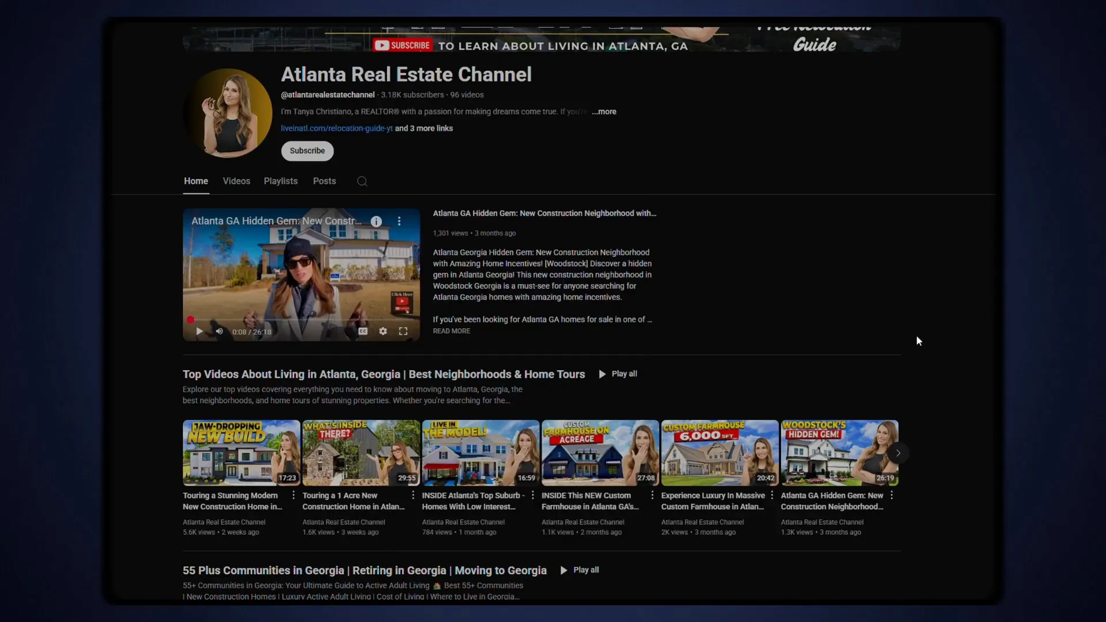Mute the featured video volume icon
This screenshot has width=1106, height=622.
point(219,332)
